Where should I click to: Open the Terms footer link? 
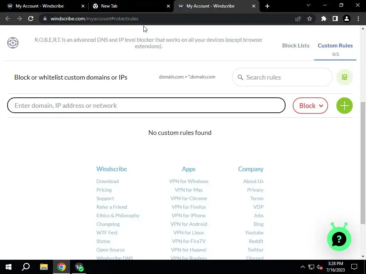257,198
